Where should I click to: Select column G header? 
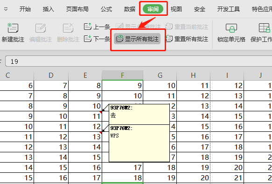(160, 75)
